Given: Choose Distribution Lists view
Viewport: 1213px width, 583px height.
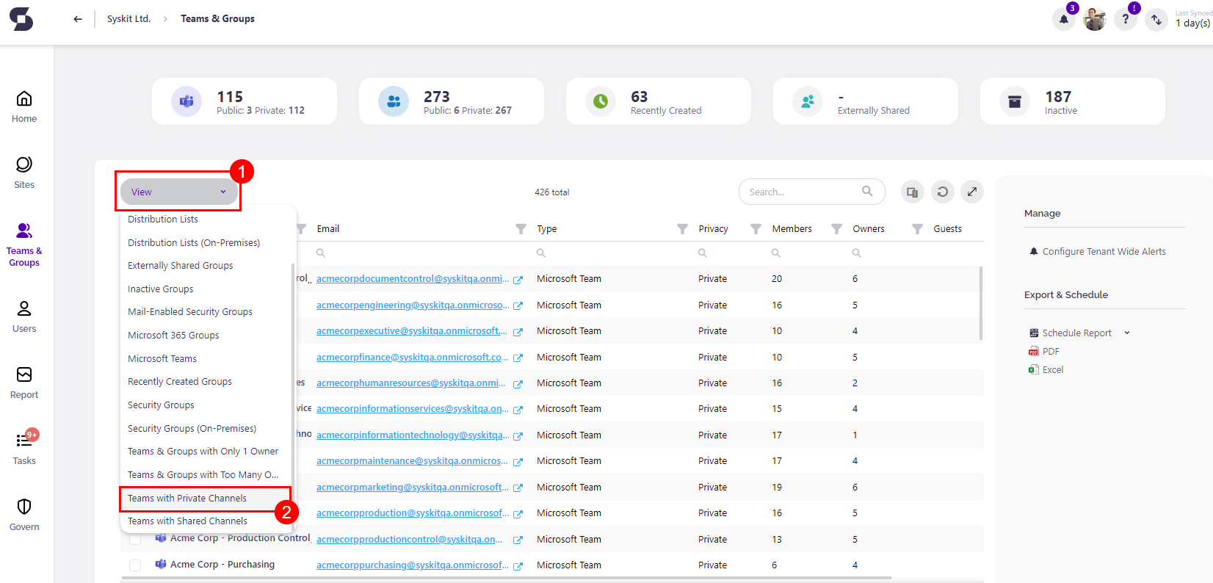Looking at the screenshot, I should coord(163,219).
